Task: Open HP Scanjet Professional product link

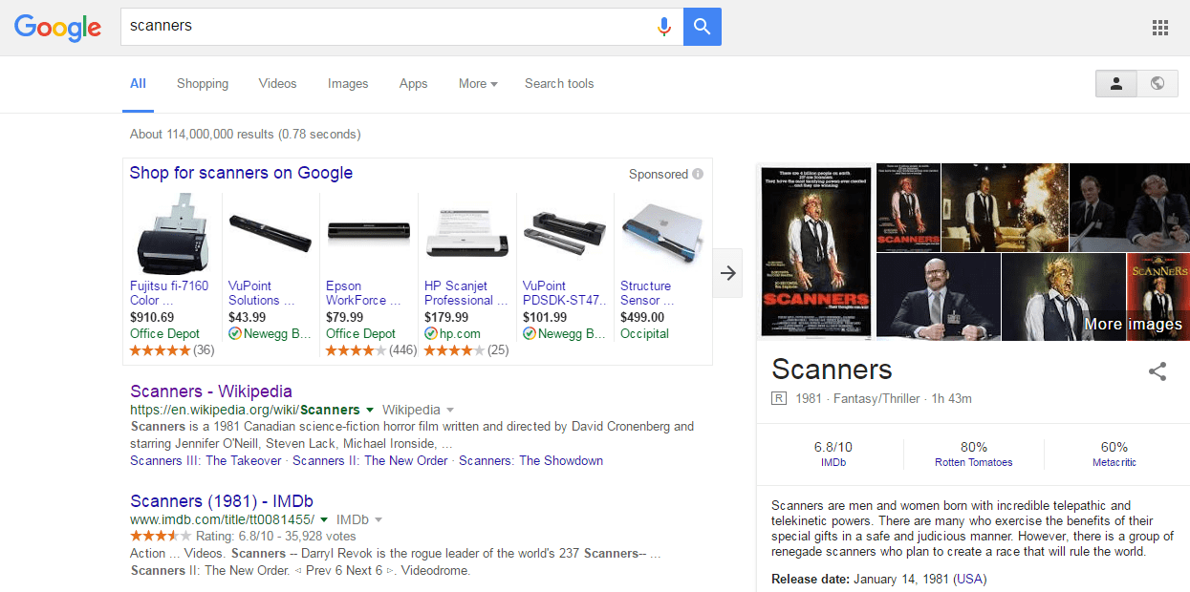Action: coord(465,293)
